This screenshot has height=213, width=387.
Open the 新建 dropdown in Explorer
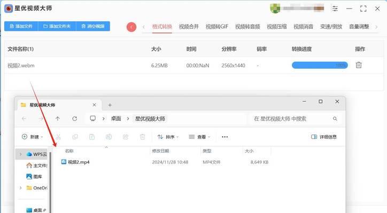(x=33, y=137)
